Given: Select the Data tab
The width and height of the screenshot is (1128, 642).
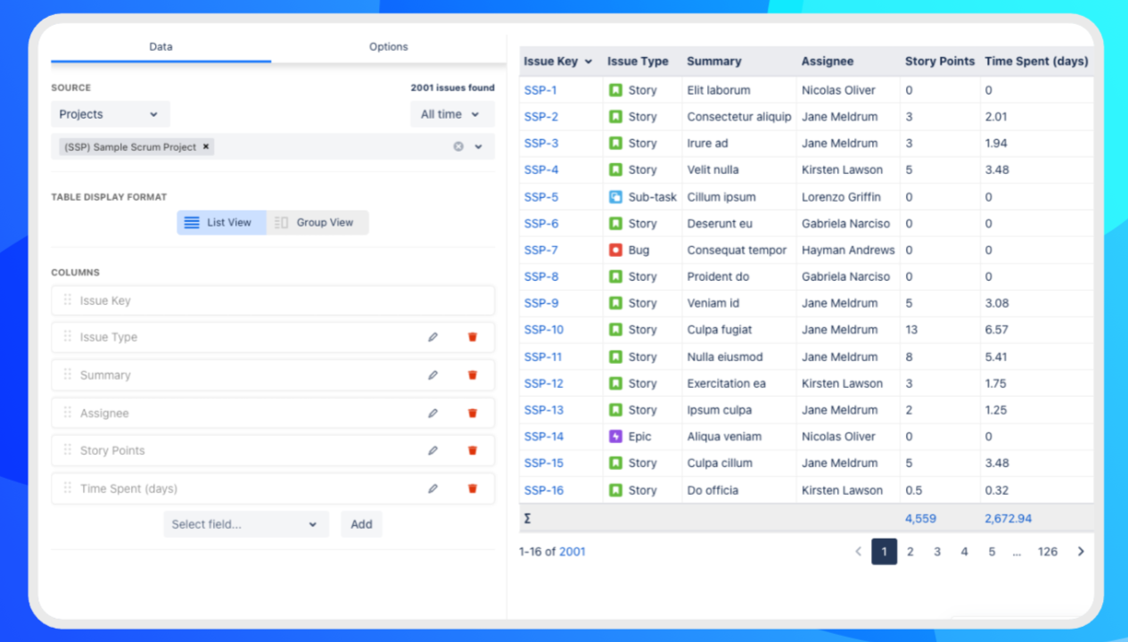Looking at the screenshot, I should point(161,47).
